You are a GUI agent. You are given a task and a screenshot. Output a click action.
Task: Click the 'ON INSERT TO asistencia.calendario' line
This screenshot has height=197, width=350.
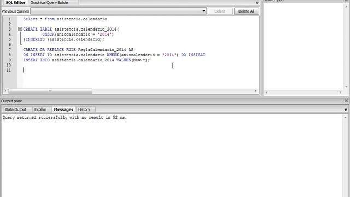[x=114, y=55]
